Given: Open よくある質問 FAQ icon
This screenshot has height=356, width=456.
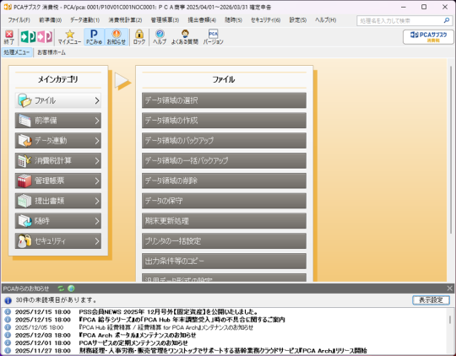Looking at the screenshot, I should tap(185, 37).
